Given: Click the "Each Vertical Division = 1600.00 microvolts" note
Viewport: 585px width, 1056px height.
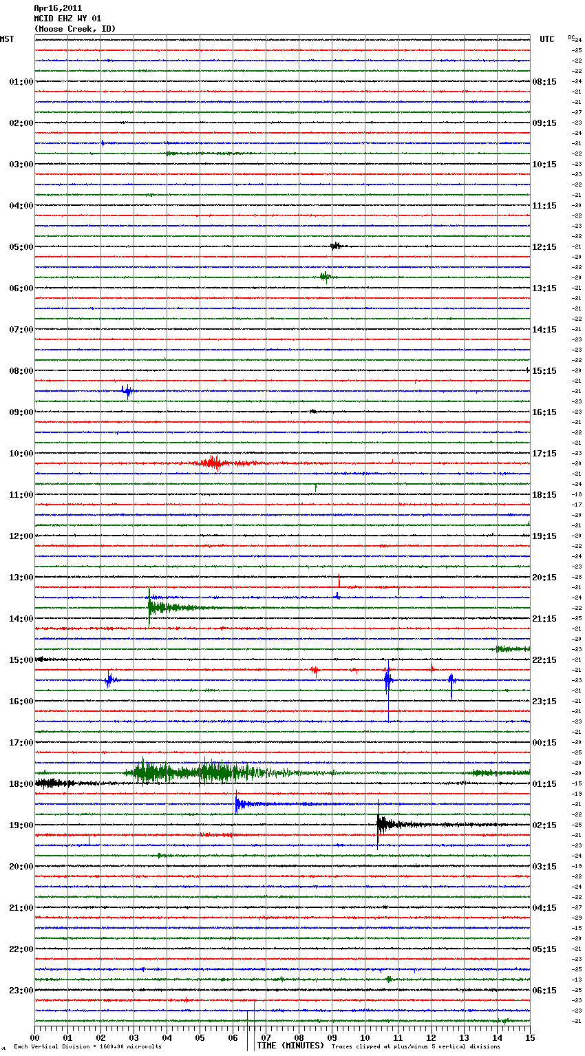Looking at the screenshot, I should (87, 1046).
